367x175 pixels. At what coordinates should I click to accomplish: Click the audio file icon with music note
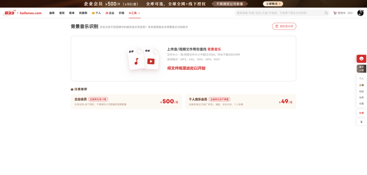pos(136,60)
